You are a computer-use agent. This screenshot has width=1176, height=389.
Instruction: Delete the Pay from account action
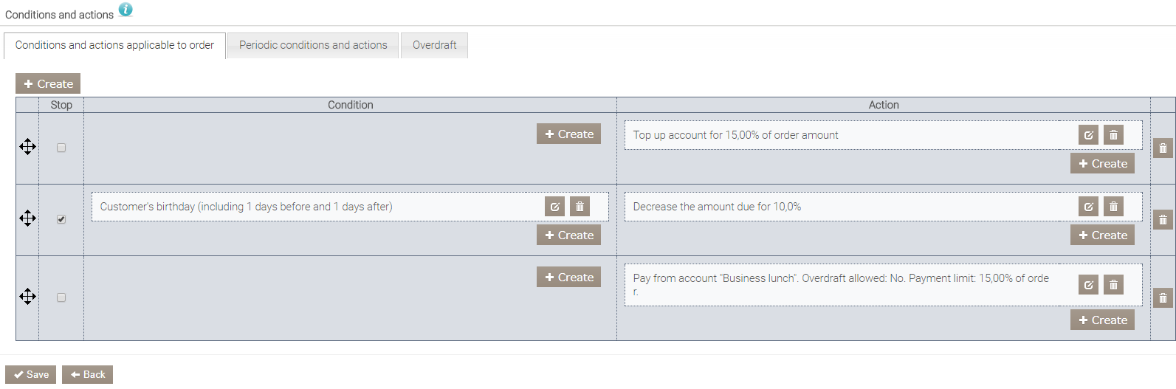tap(1113, 285)
